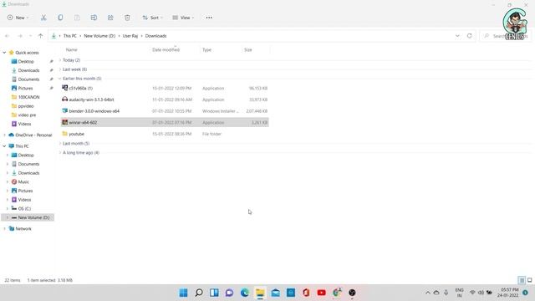Select the winrar-x64-602 application
This screenshot has height=301, width=535.
click(165, 122)
